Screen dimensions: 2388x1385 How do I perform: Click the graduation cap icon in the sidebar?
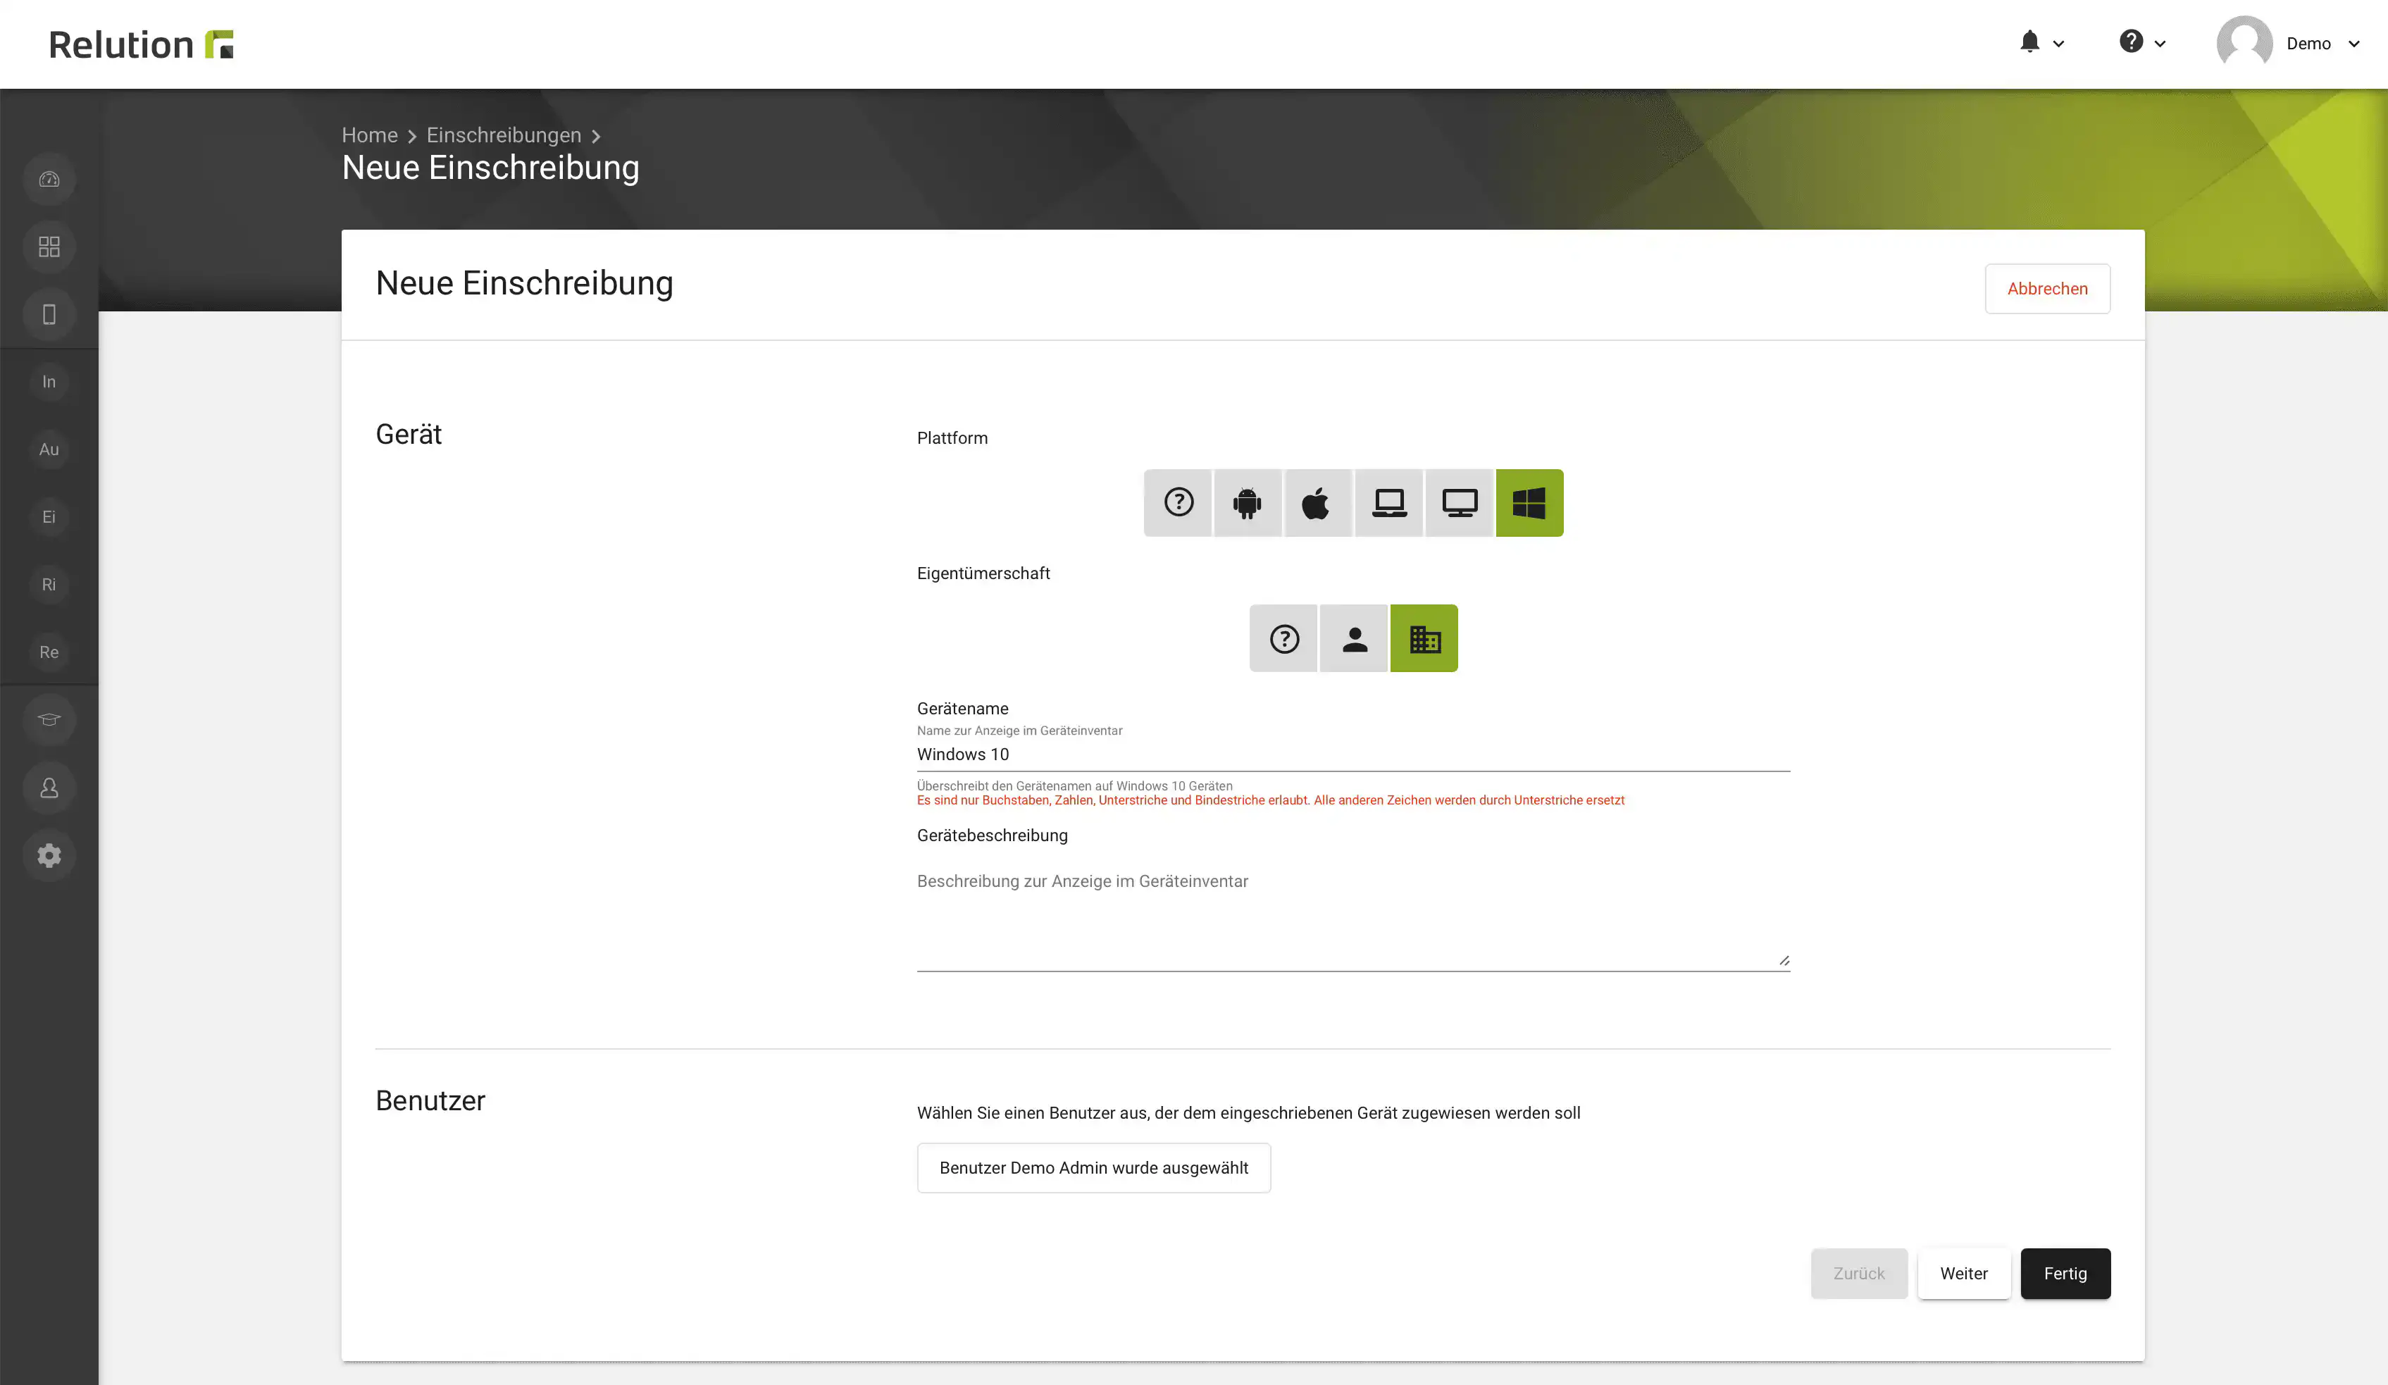[x=49, y=719]
